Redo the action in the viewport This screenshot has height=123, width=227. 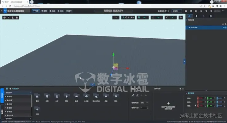117,18
